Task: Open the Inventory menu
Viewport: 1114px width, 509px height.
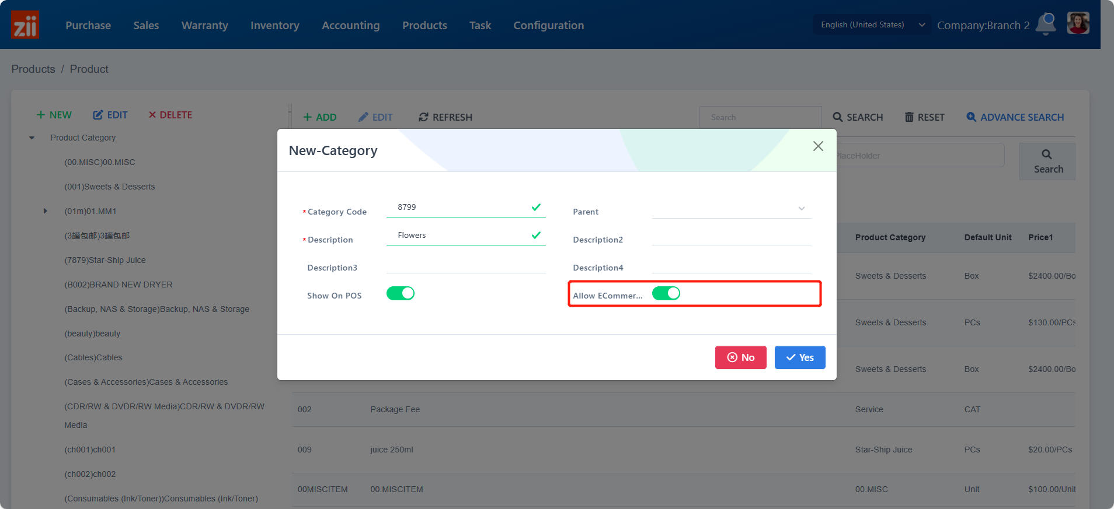Action: [x=274, y=25]
